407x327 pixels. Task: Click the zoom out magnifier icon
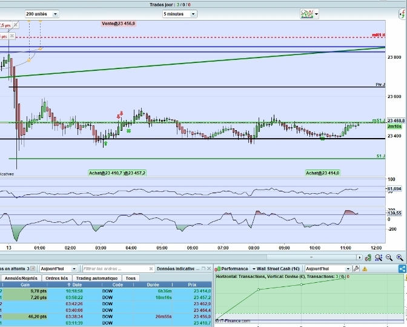pos(389,257)
